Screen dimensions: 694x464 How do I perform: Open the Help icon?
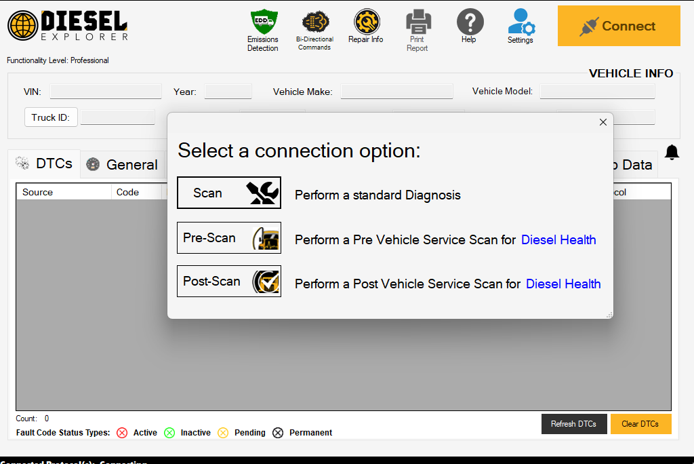coord(470,26)
